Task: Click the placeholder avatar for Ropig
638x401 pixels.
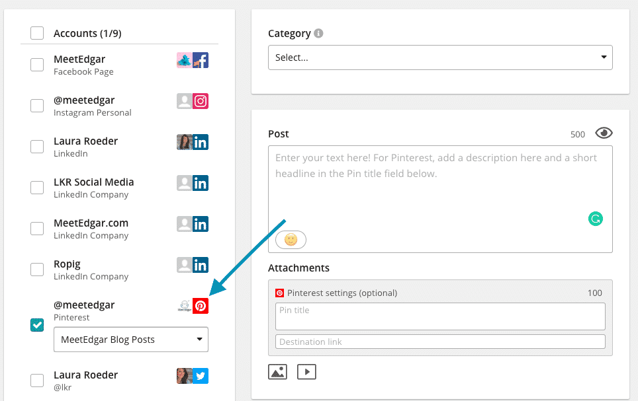Action: click(185, 266)
